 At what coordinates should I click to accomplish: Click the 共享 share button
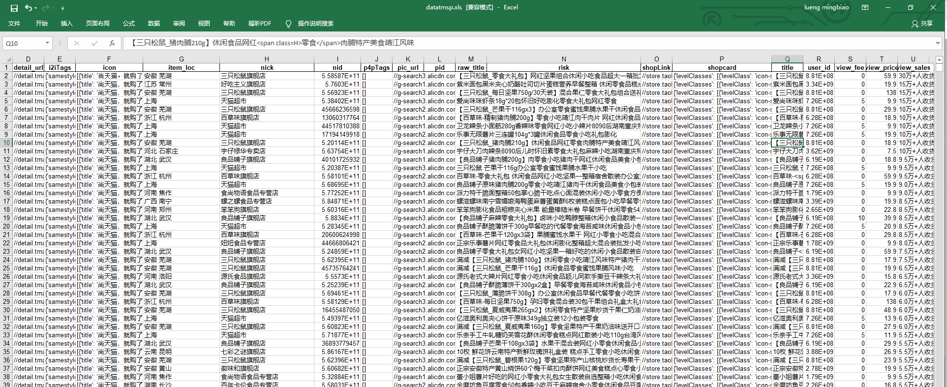[x=922, y=24]
